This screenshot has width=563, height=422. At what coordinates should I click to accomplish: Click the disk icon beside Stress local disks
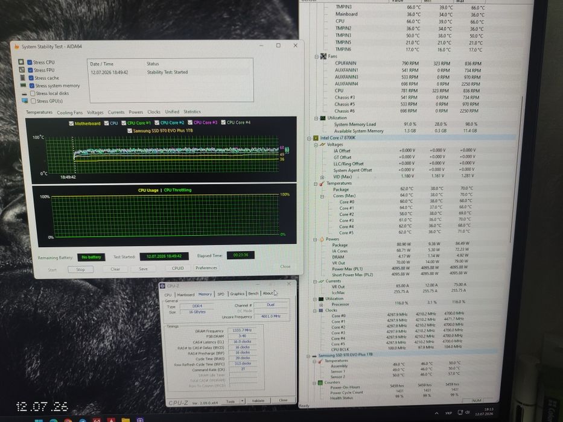(x=24, y=93)
